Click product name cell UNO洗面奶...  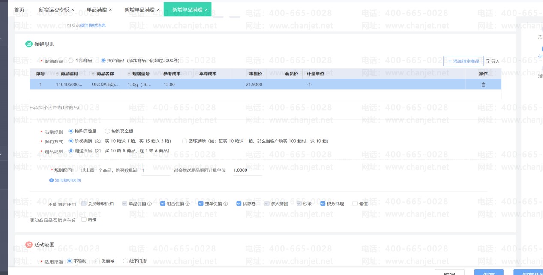coord(105,84)
